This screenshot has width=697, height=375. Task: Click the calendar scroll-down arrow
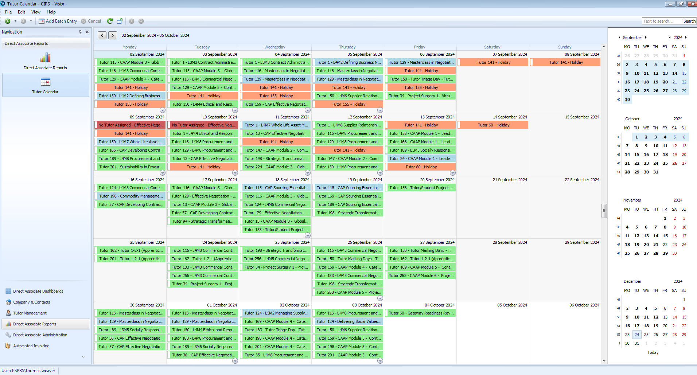coord(604,361)
